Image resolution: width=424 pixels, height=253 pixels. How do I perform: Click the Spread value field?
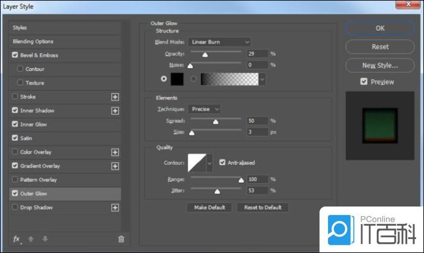257,121
